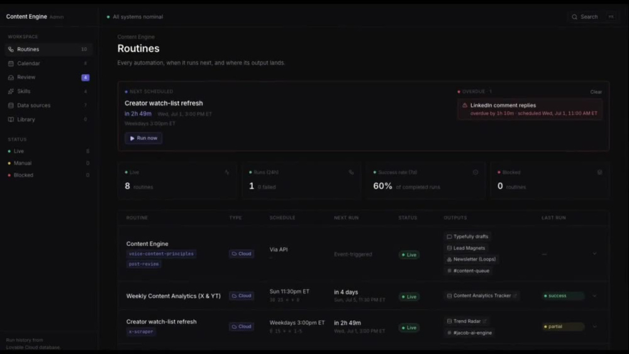Click the success last-run badge
The image size is (629, 354).
pos(563,296)
